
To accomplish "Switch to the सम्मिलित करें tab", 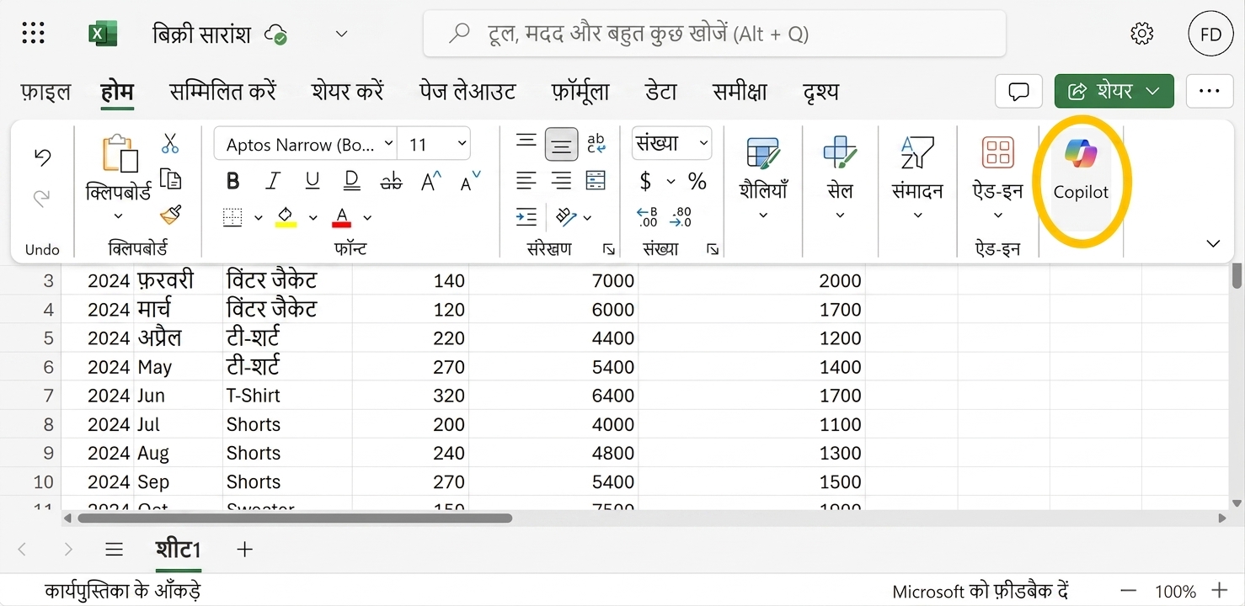I will pos(222,92).
